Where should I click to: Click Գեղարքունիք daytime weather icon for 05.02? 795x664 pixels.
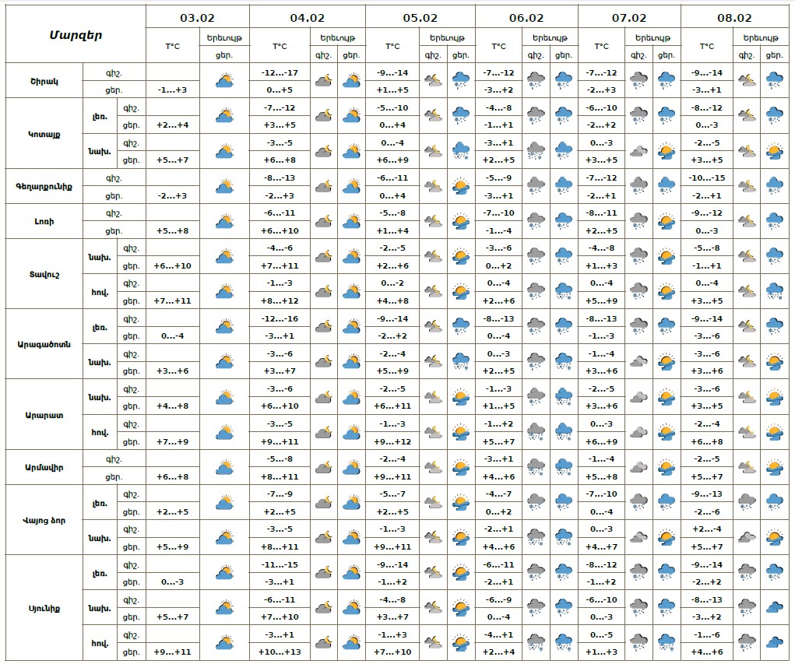(x=460, y=186)
